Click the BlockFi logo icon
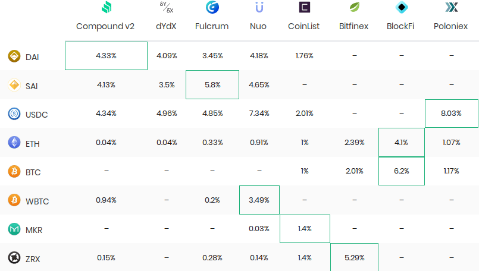 click(402, 8)
